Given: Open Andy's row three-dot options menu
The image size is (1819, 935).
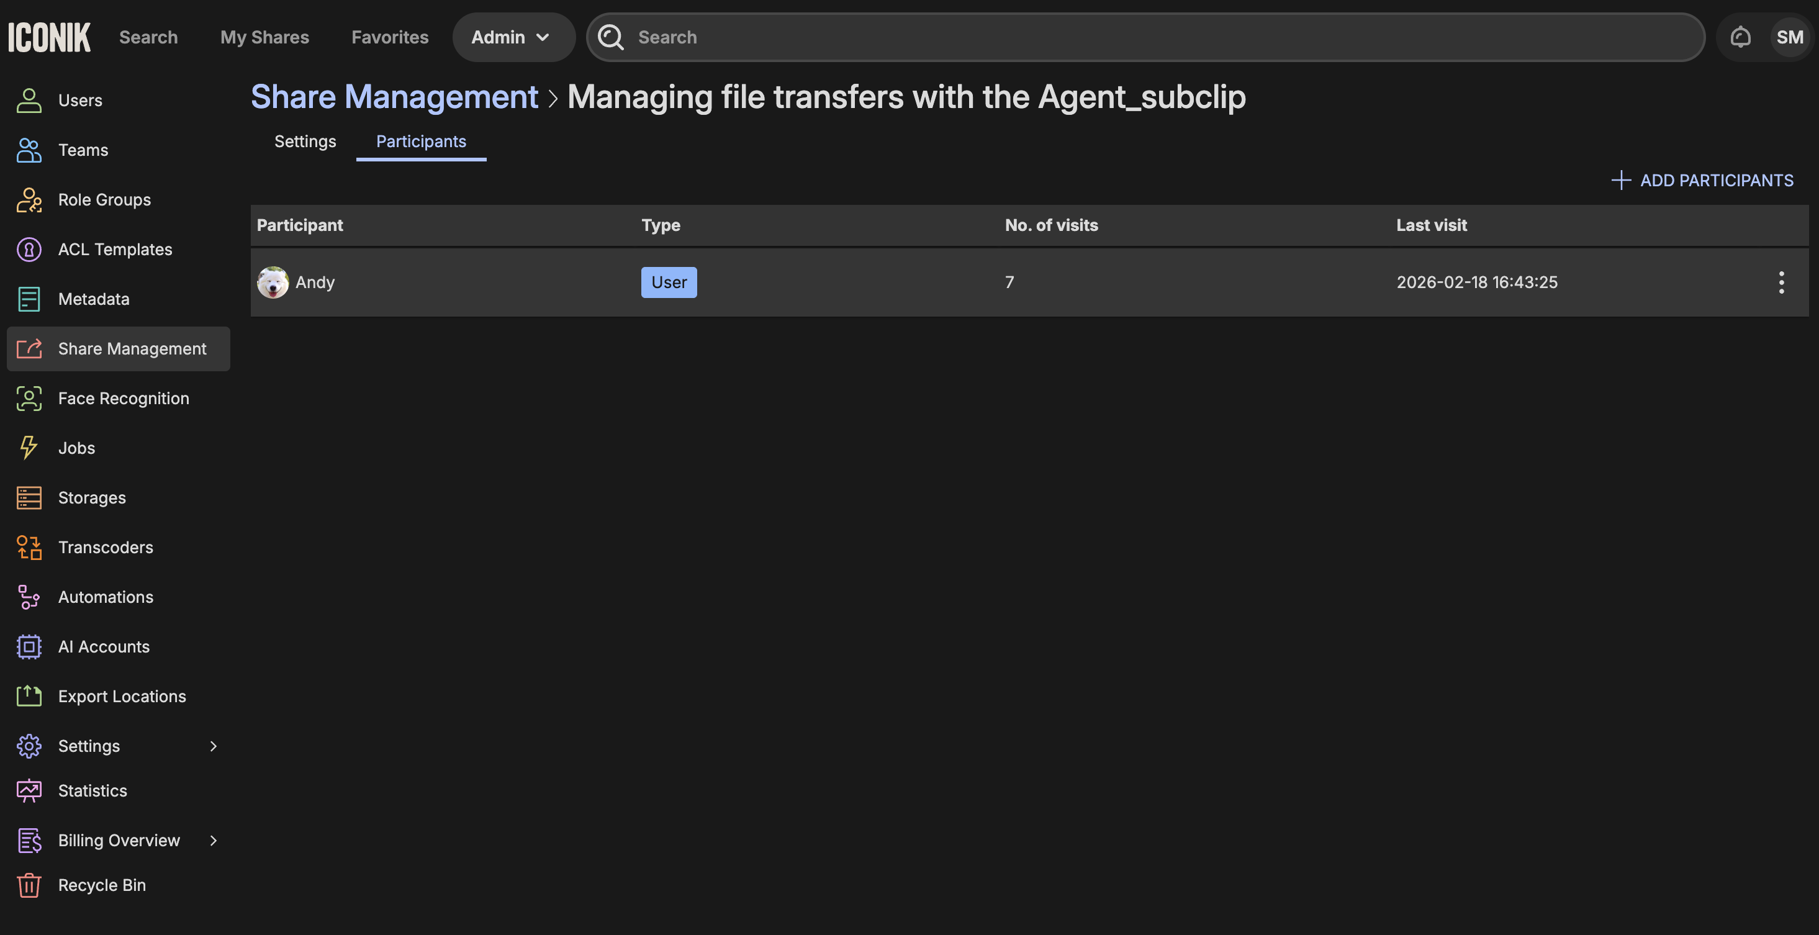Looking at the screenshot, I should click(x=1781, y=282).
